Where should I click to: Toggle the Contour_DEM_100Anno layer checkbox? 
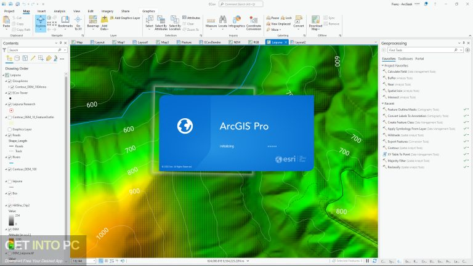(12, 87)
